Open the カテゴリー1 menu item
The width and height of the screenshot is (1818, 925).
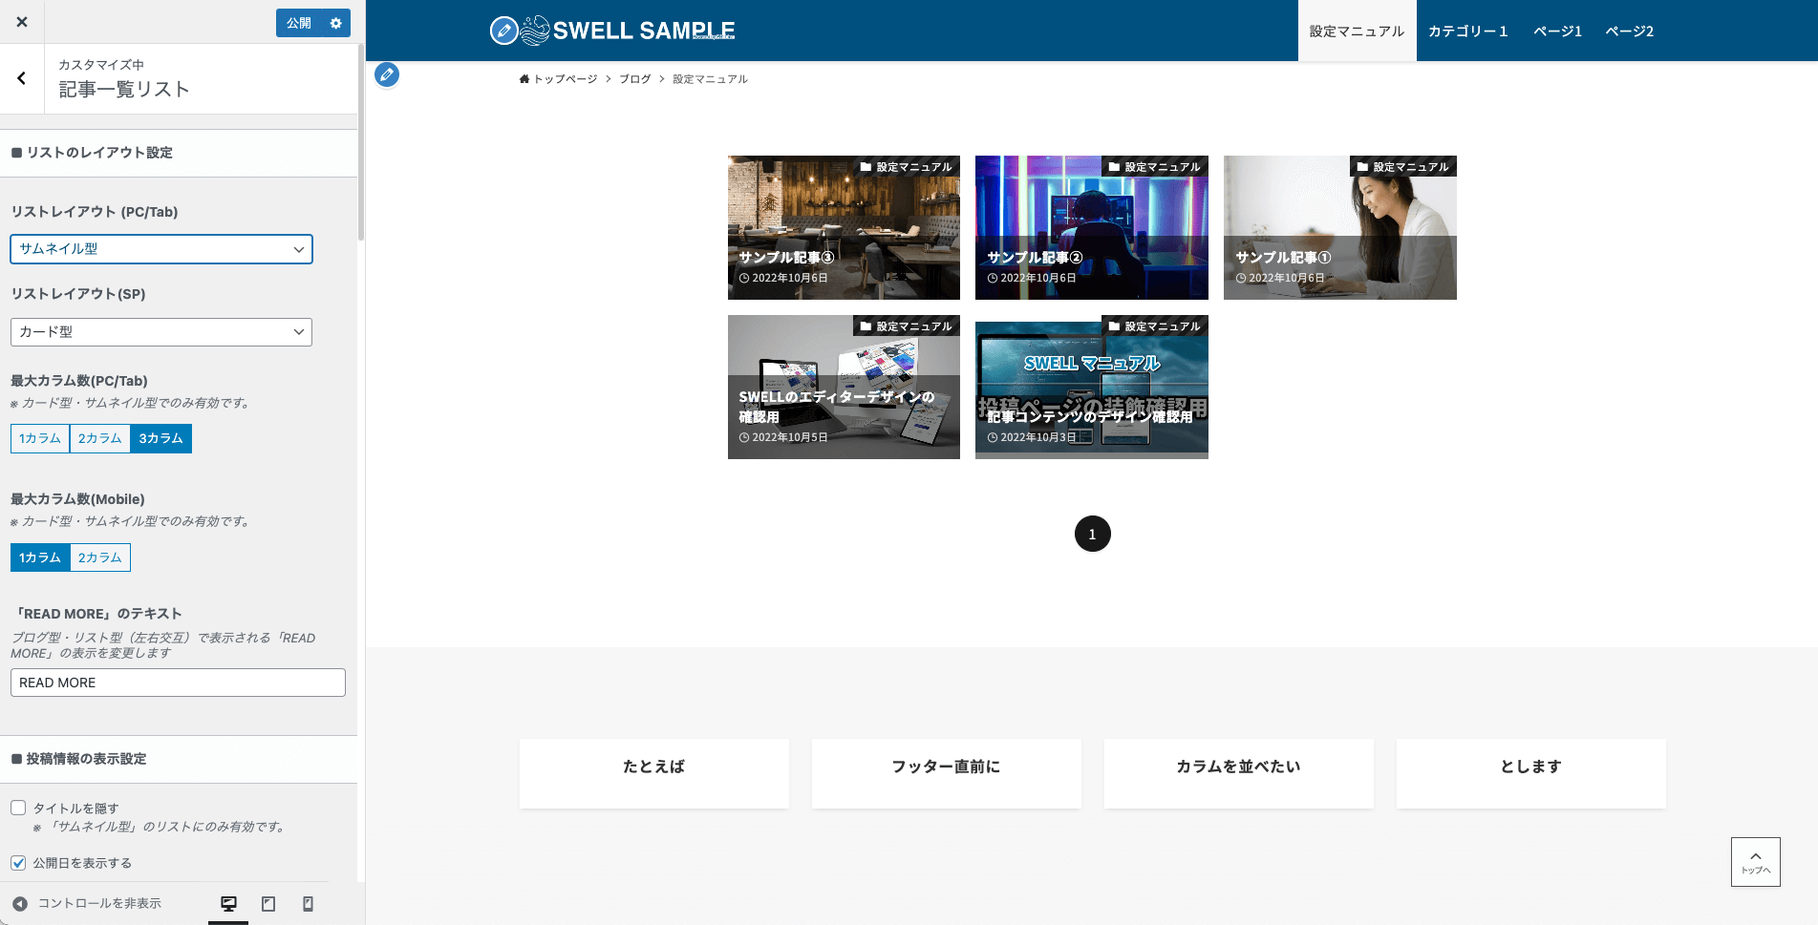point(1467,30)
